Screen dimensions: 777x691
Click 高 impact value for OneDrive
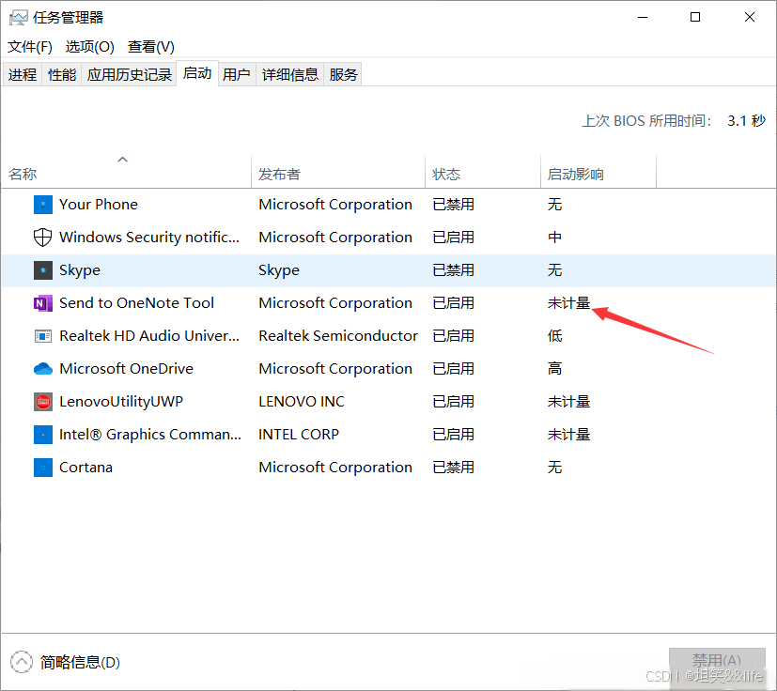pos(555,369)
